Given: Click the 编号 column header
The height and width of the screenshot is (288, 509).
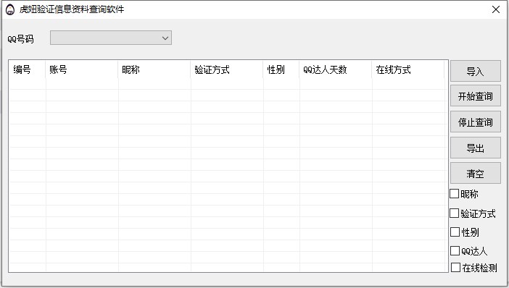Looking at the screenshot, I should coord(27,69).
